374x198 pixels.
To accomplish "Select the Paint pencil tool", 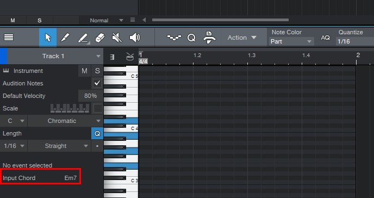I will 83,38.
